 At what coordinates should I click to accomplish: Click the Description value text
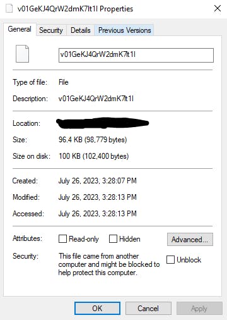click(96, 99)
